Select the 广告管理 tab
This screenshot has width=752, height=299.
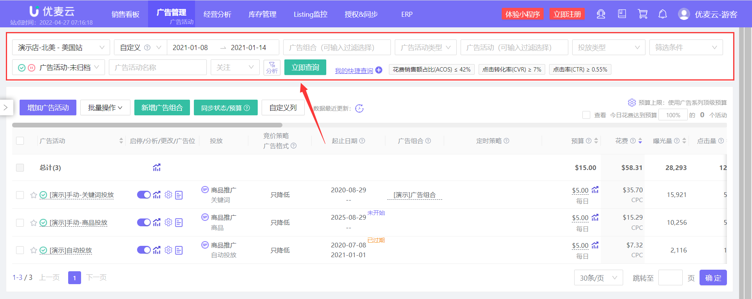[172, 14]
